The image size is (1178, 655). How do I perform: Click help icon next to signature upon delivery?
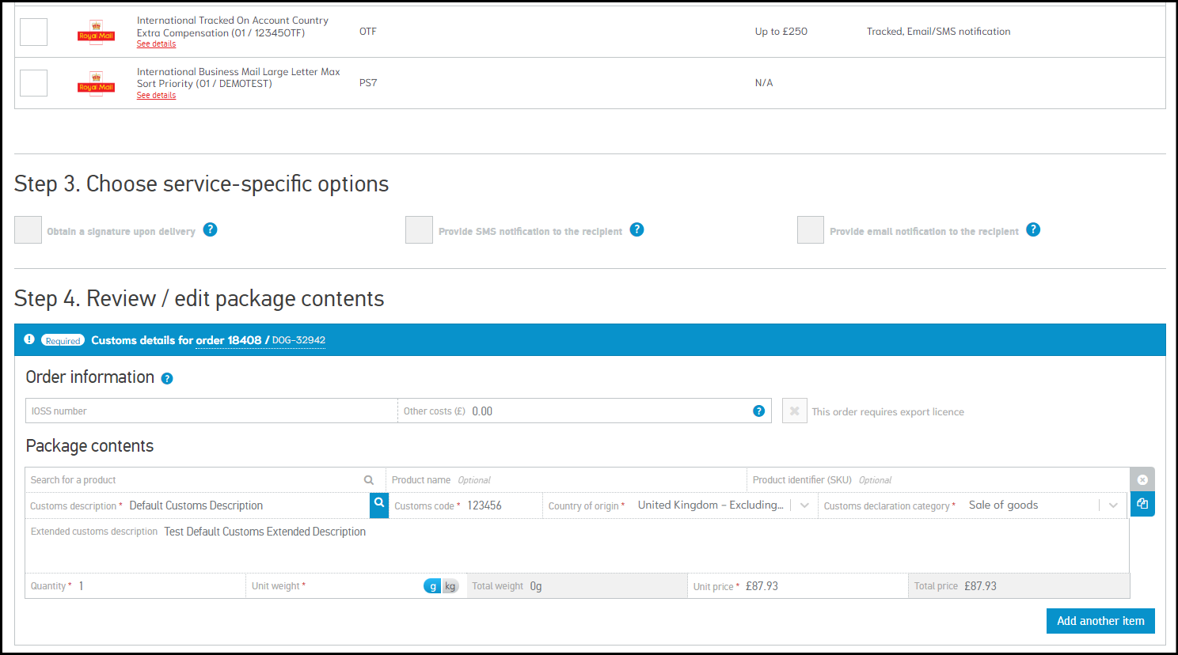[x=210, y=230]
